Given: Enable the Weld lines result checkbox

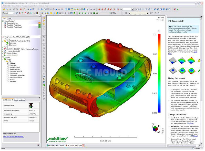Looking at the screenshot, I should [x=7, y=81].
